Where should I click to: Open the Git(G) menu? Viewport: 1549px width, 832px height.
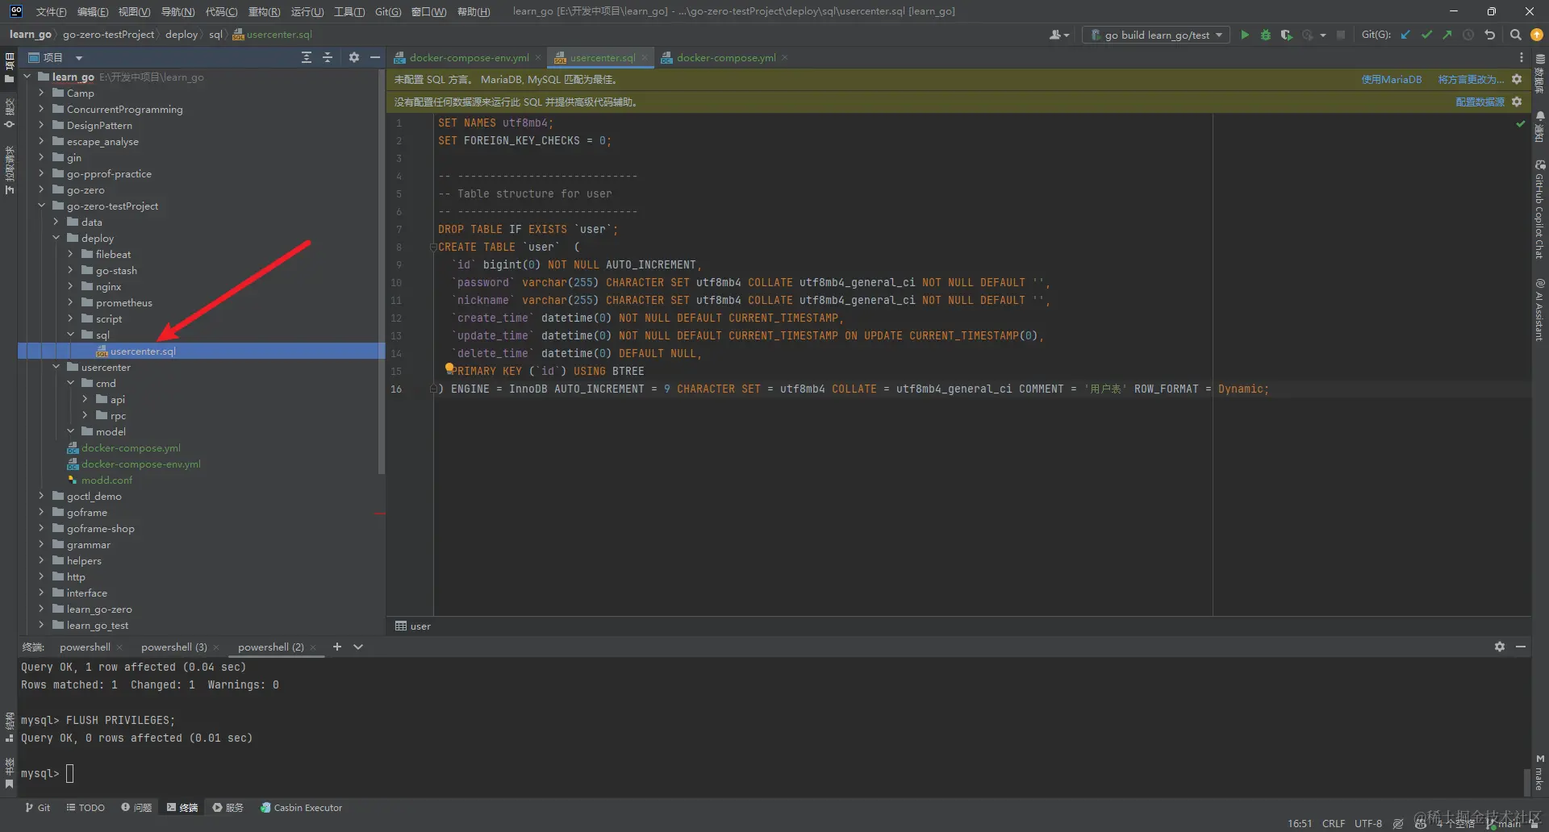coord(388,11)
